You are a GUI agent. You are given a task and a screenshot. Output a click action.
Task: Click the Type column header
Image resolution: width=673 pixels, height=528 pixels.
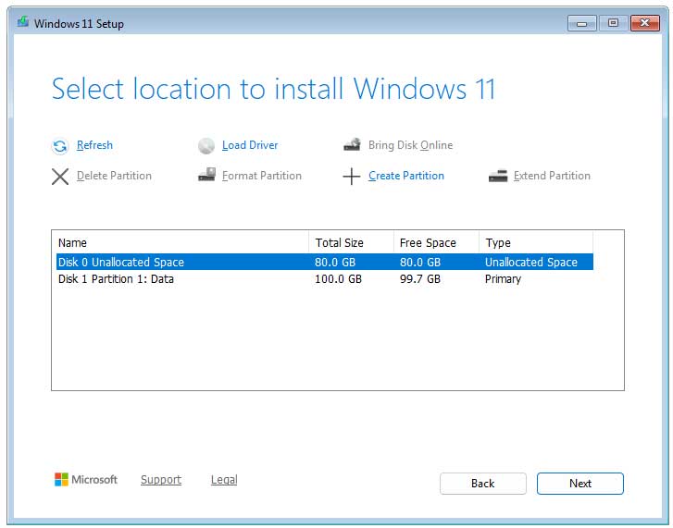click(x=536, y=242)
